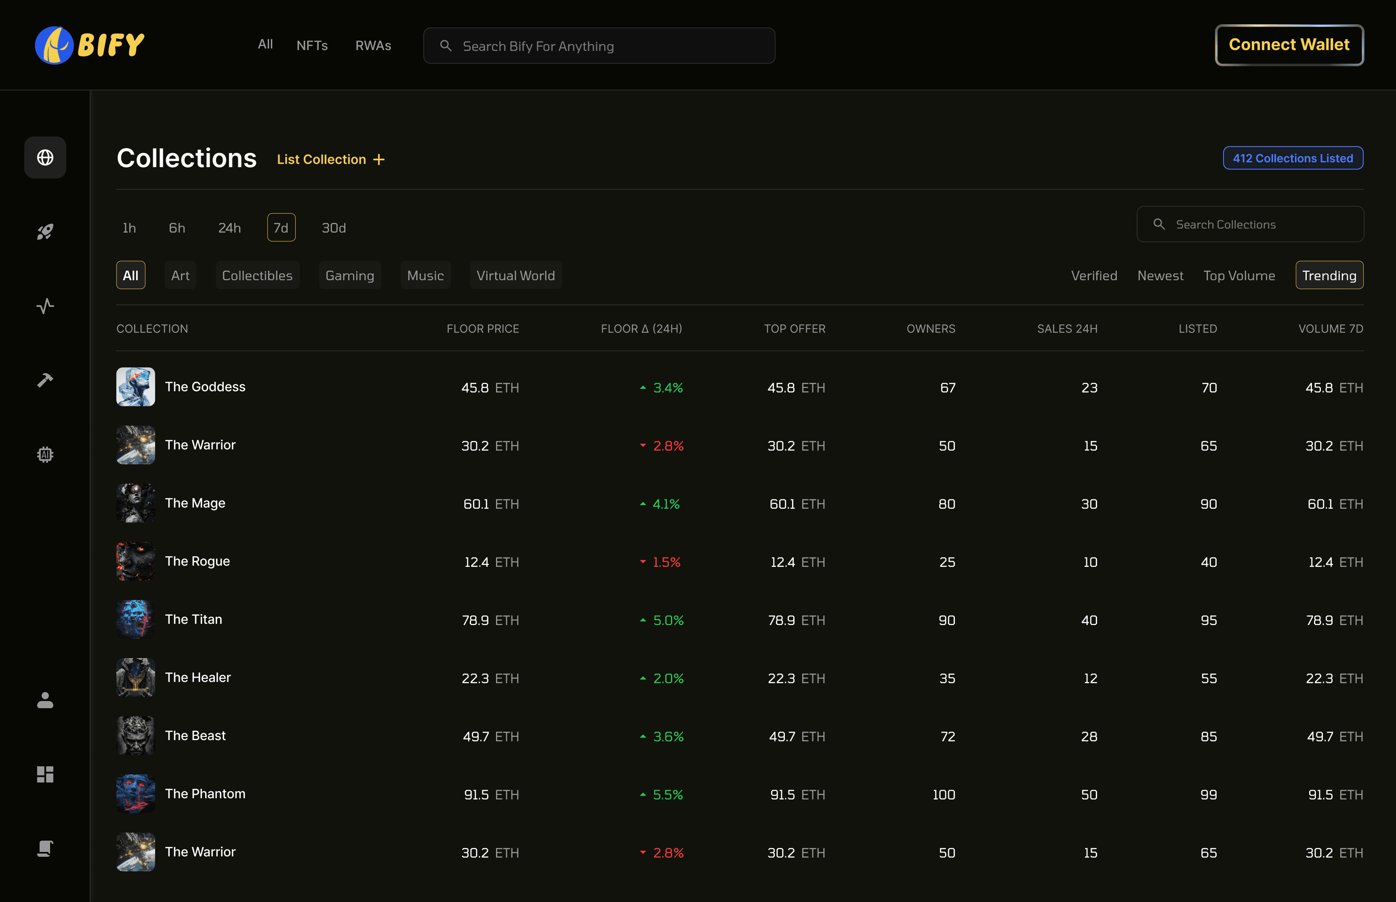This screenshot has width=1396, height=902.
Task: Filter by Gaming category
Action: [349, 275]
